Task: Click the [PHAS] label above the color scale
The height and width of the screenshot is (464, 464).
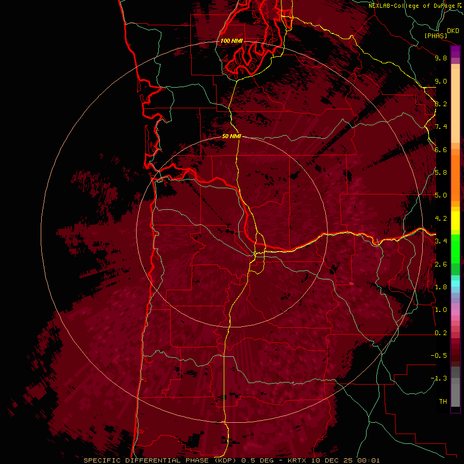Action: [436, 36]
